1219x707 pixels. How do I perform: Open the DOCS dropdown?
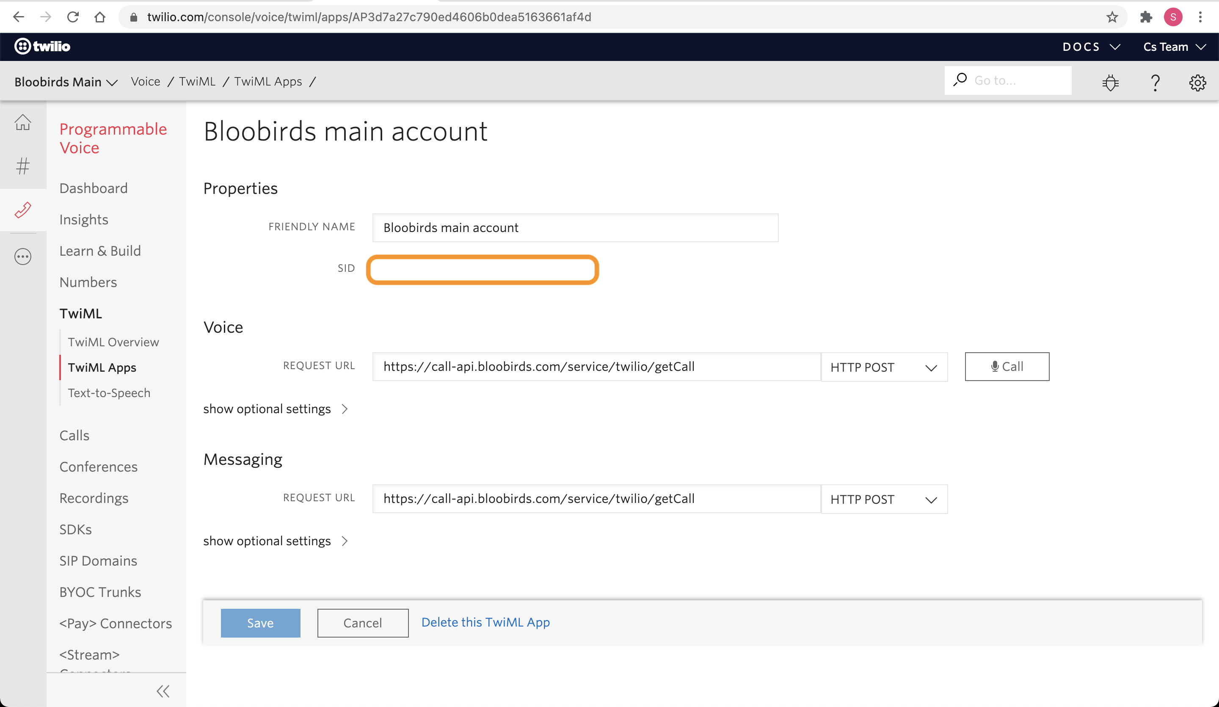click(x=1091, y=47)
